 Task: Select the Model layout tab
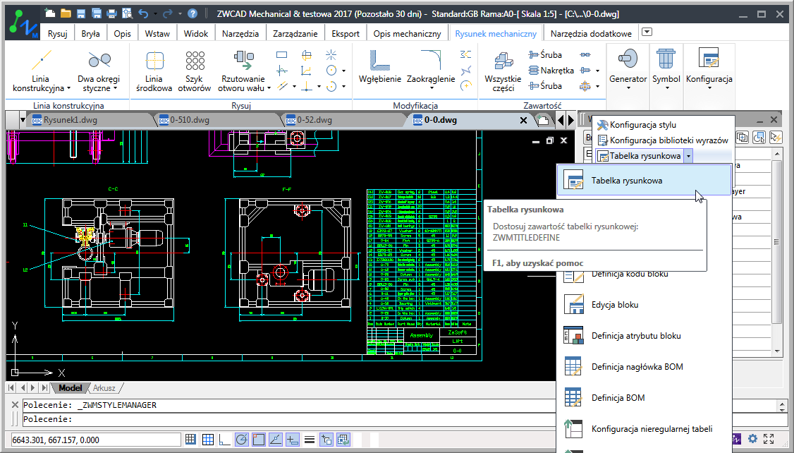[x=70, y=388]
